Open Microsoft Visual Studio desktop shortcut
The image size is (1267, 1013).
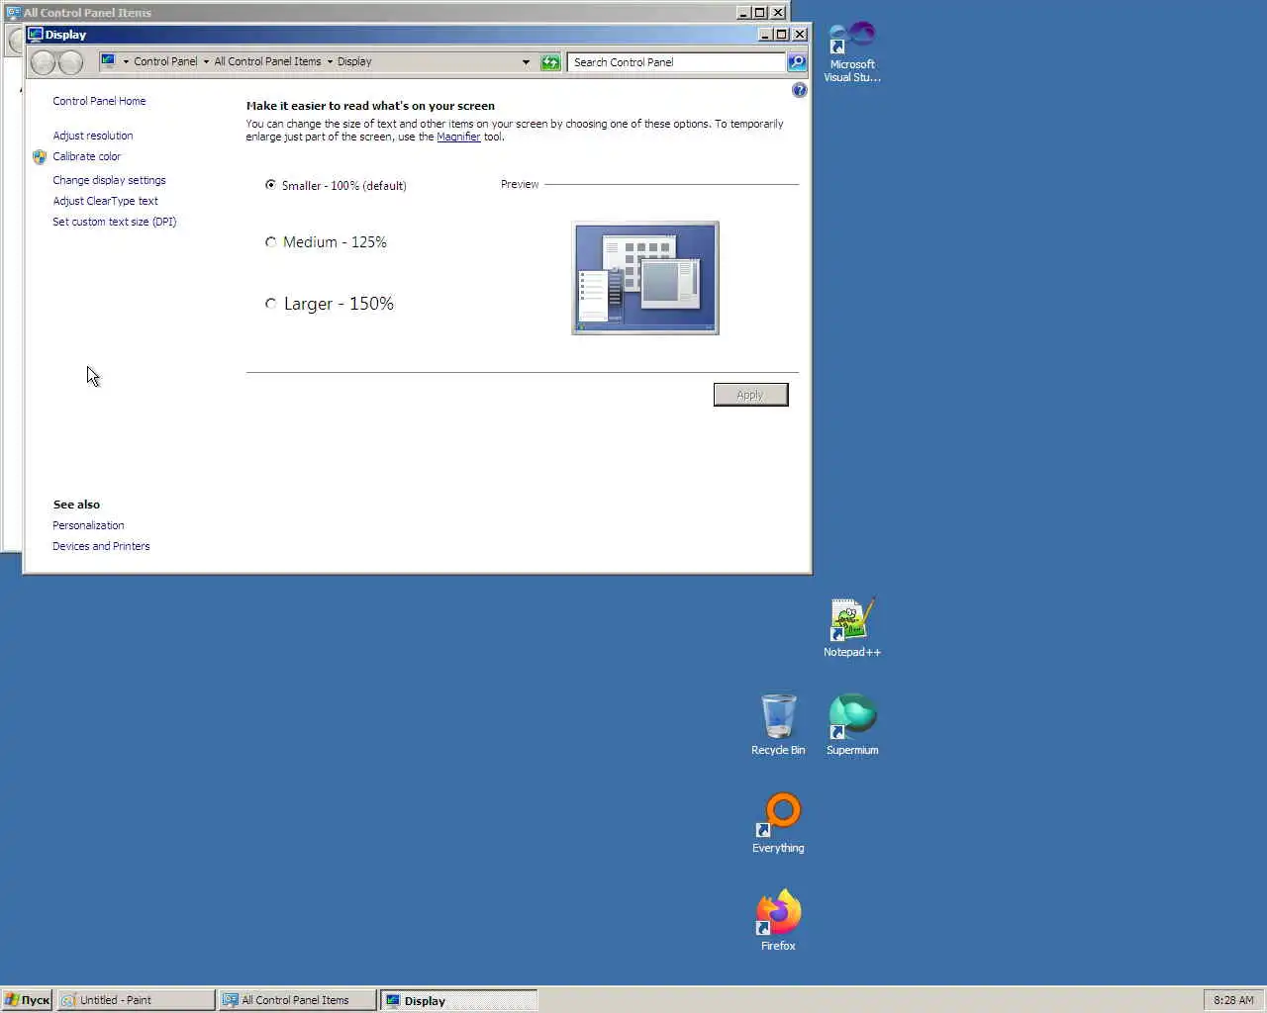[852, 52]
